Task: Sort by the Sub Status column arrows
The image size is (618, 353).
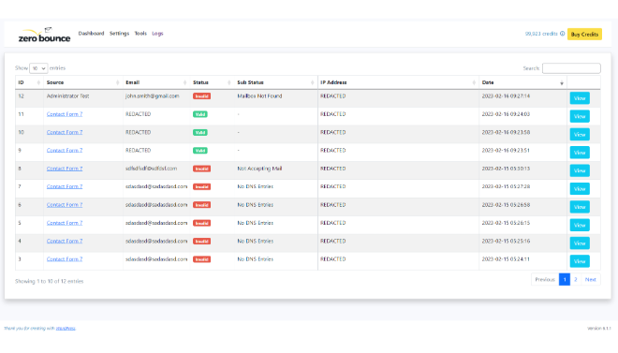Action: click(312, 82)
